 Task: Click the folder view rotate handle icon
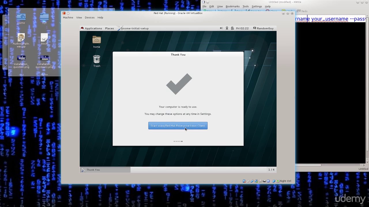[x=5, y=23]
